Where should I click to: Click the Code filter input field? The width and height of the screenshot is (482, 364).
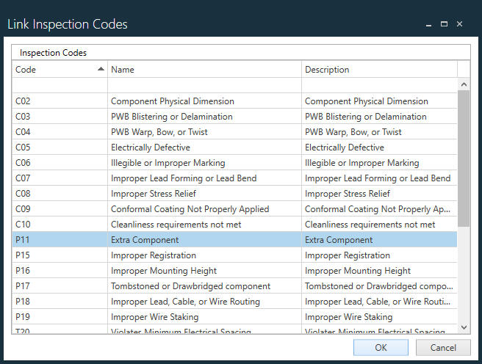click(60, 85)
